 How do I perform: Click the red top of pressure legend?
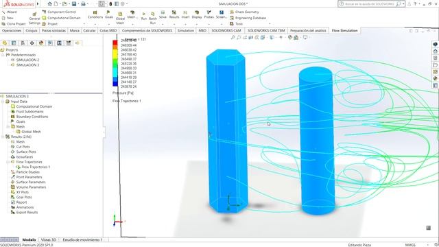tap(115, 43)
